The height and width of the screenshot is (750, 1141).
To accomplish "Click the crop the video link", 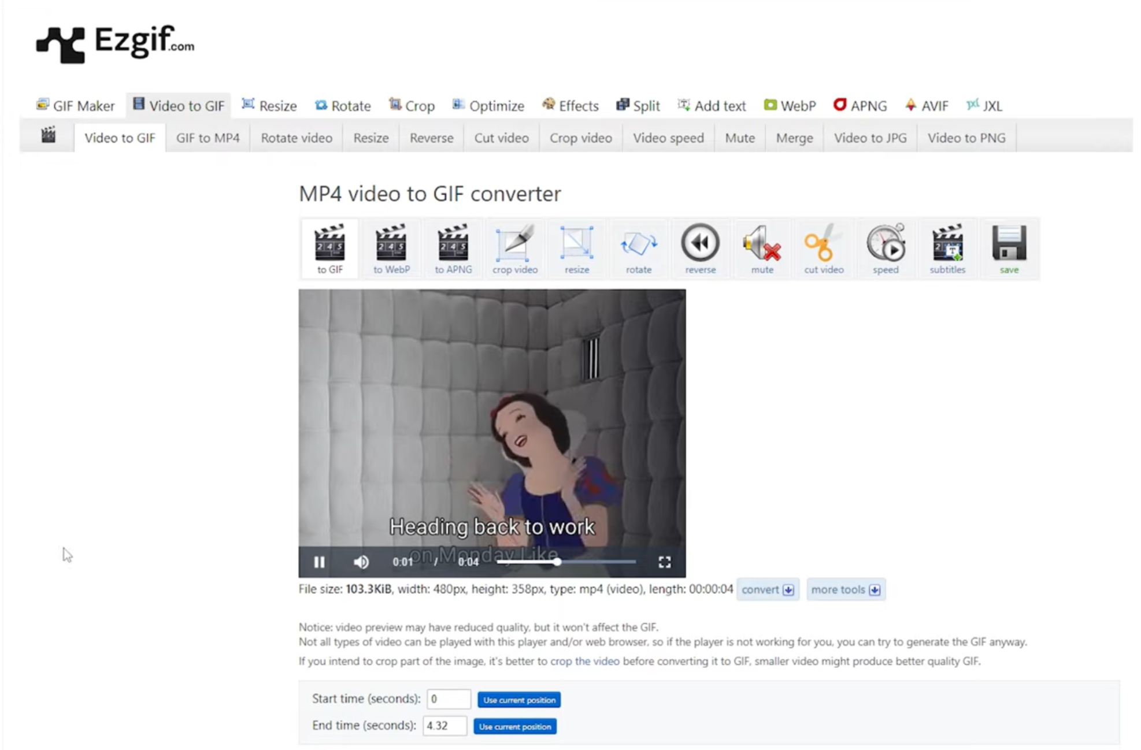I will [584, 661].
